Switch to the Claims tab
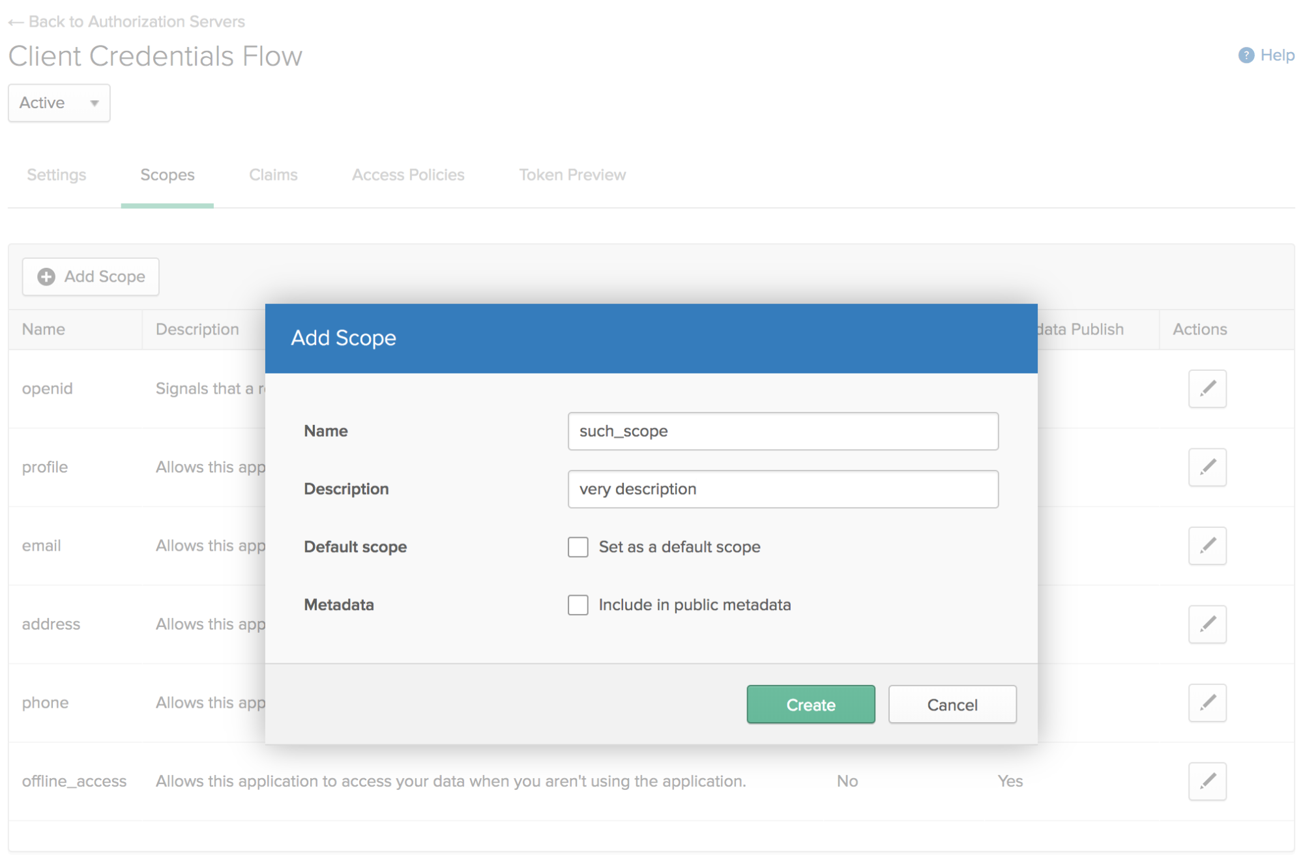 click(x=273, y=175)
